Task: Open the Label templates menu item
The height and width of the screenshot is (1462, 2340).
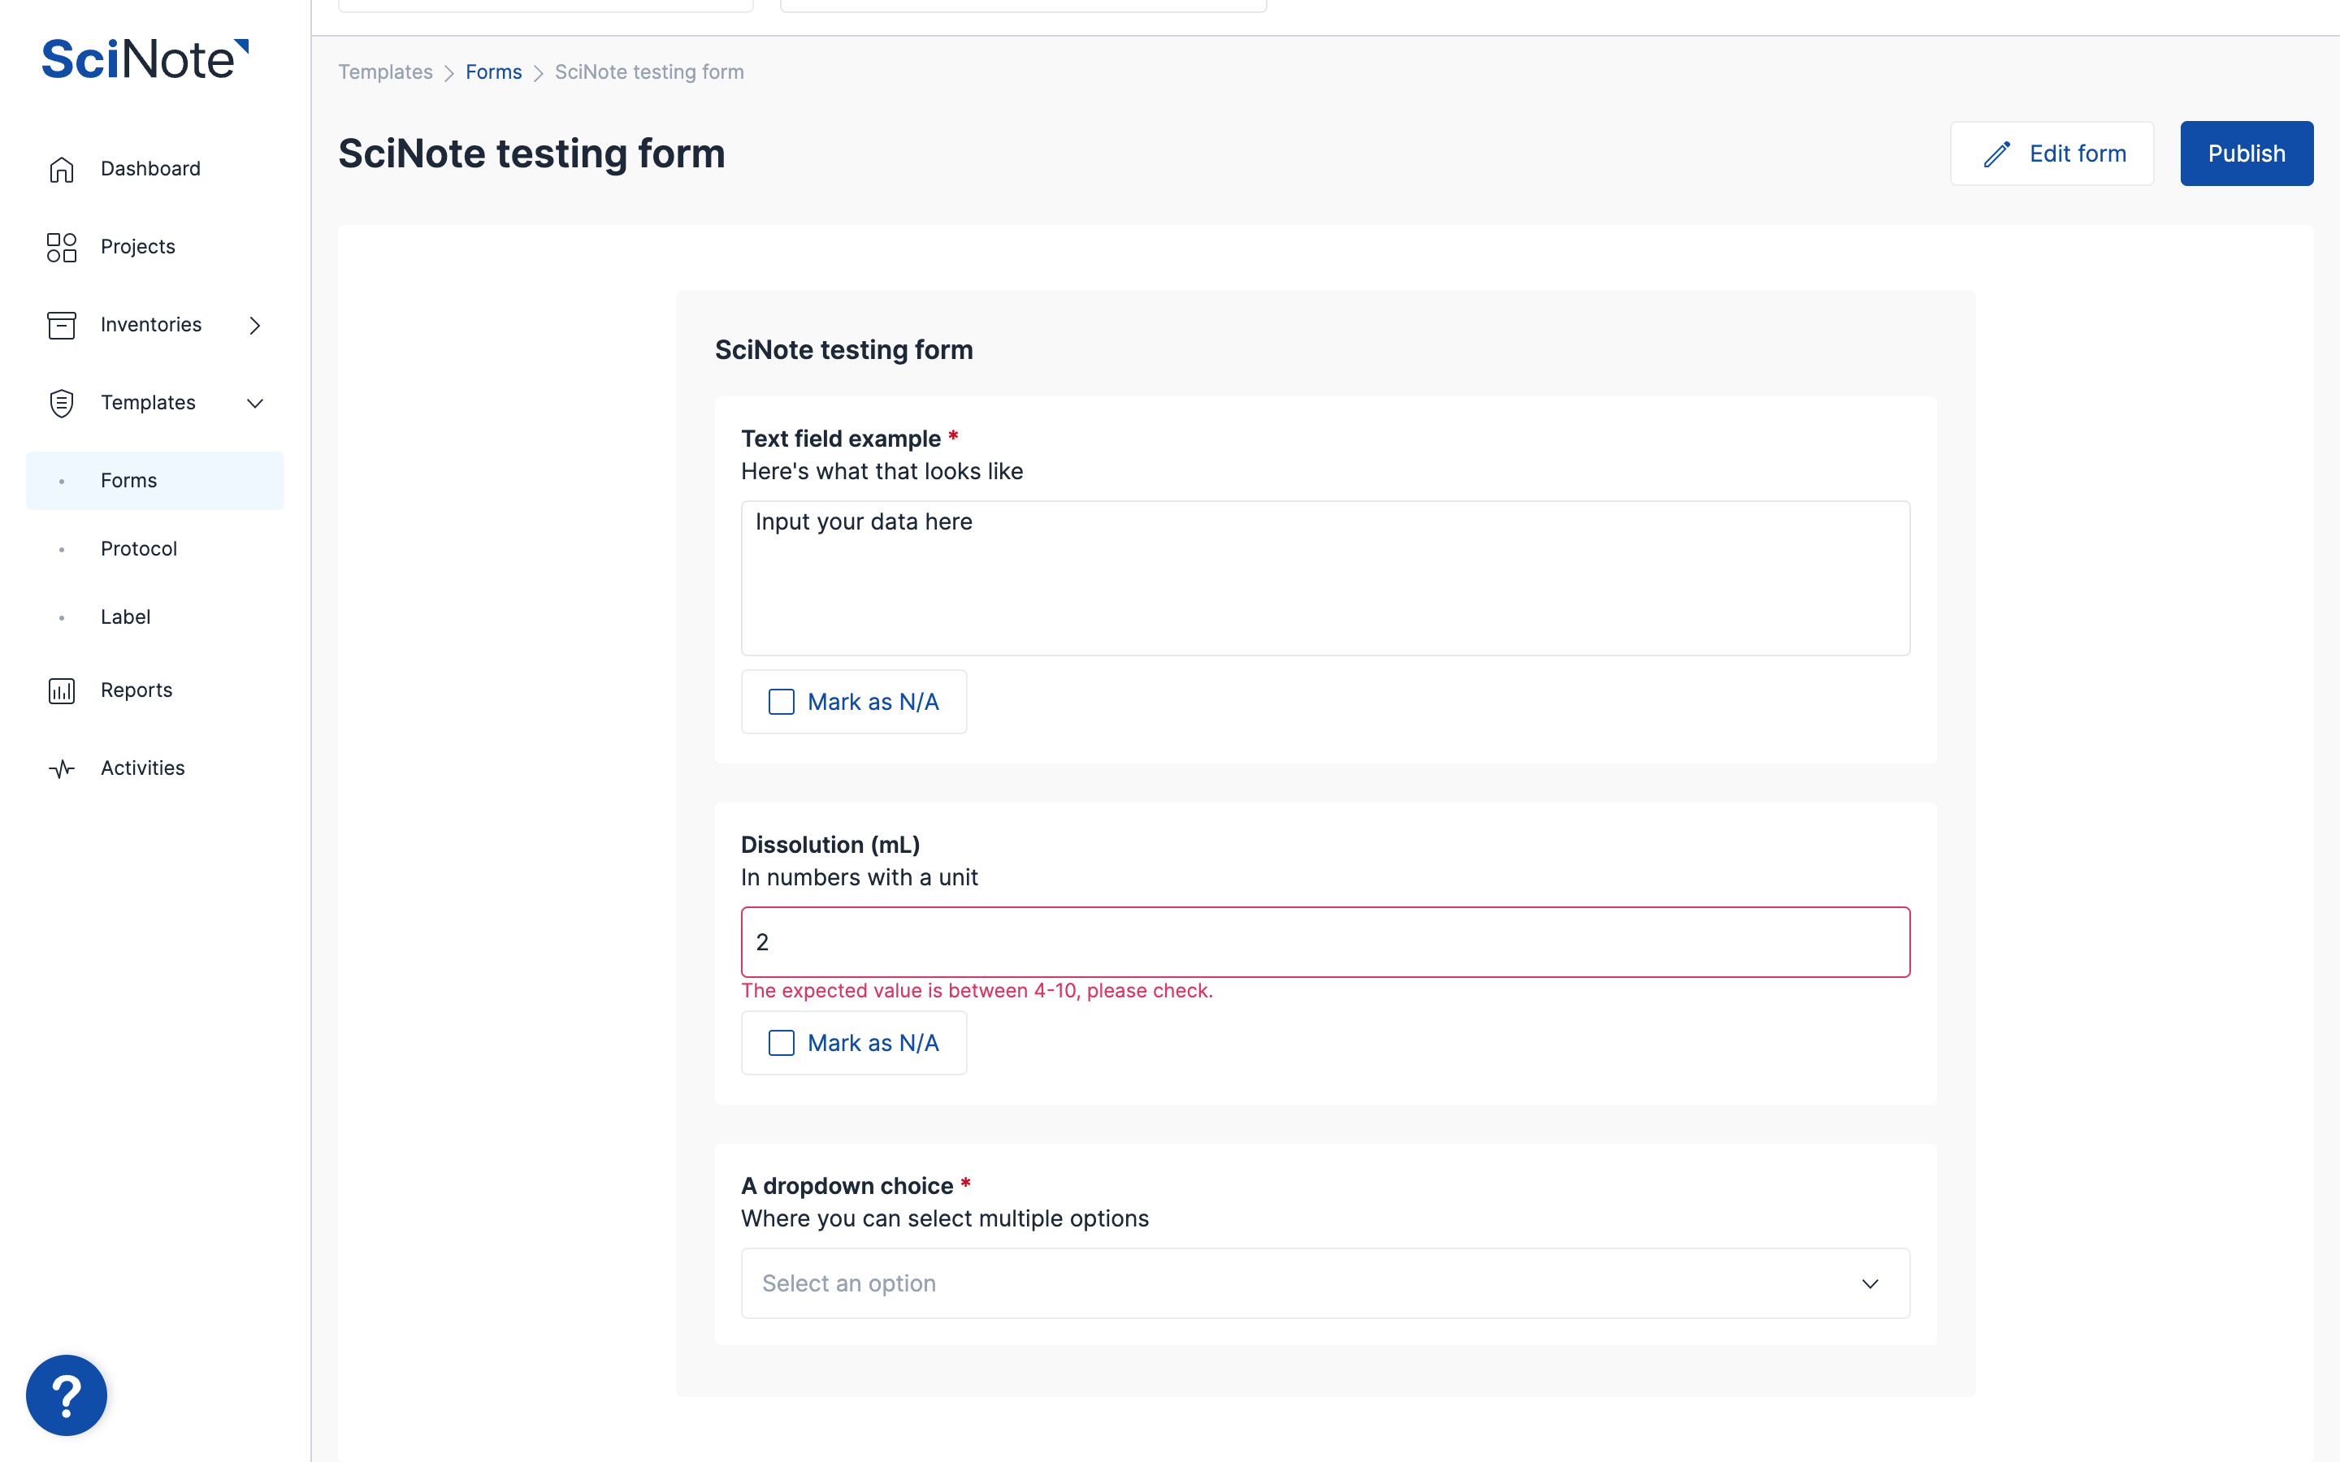Action: 126,617
